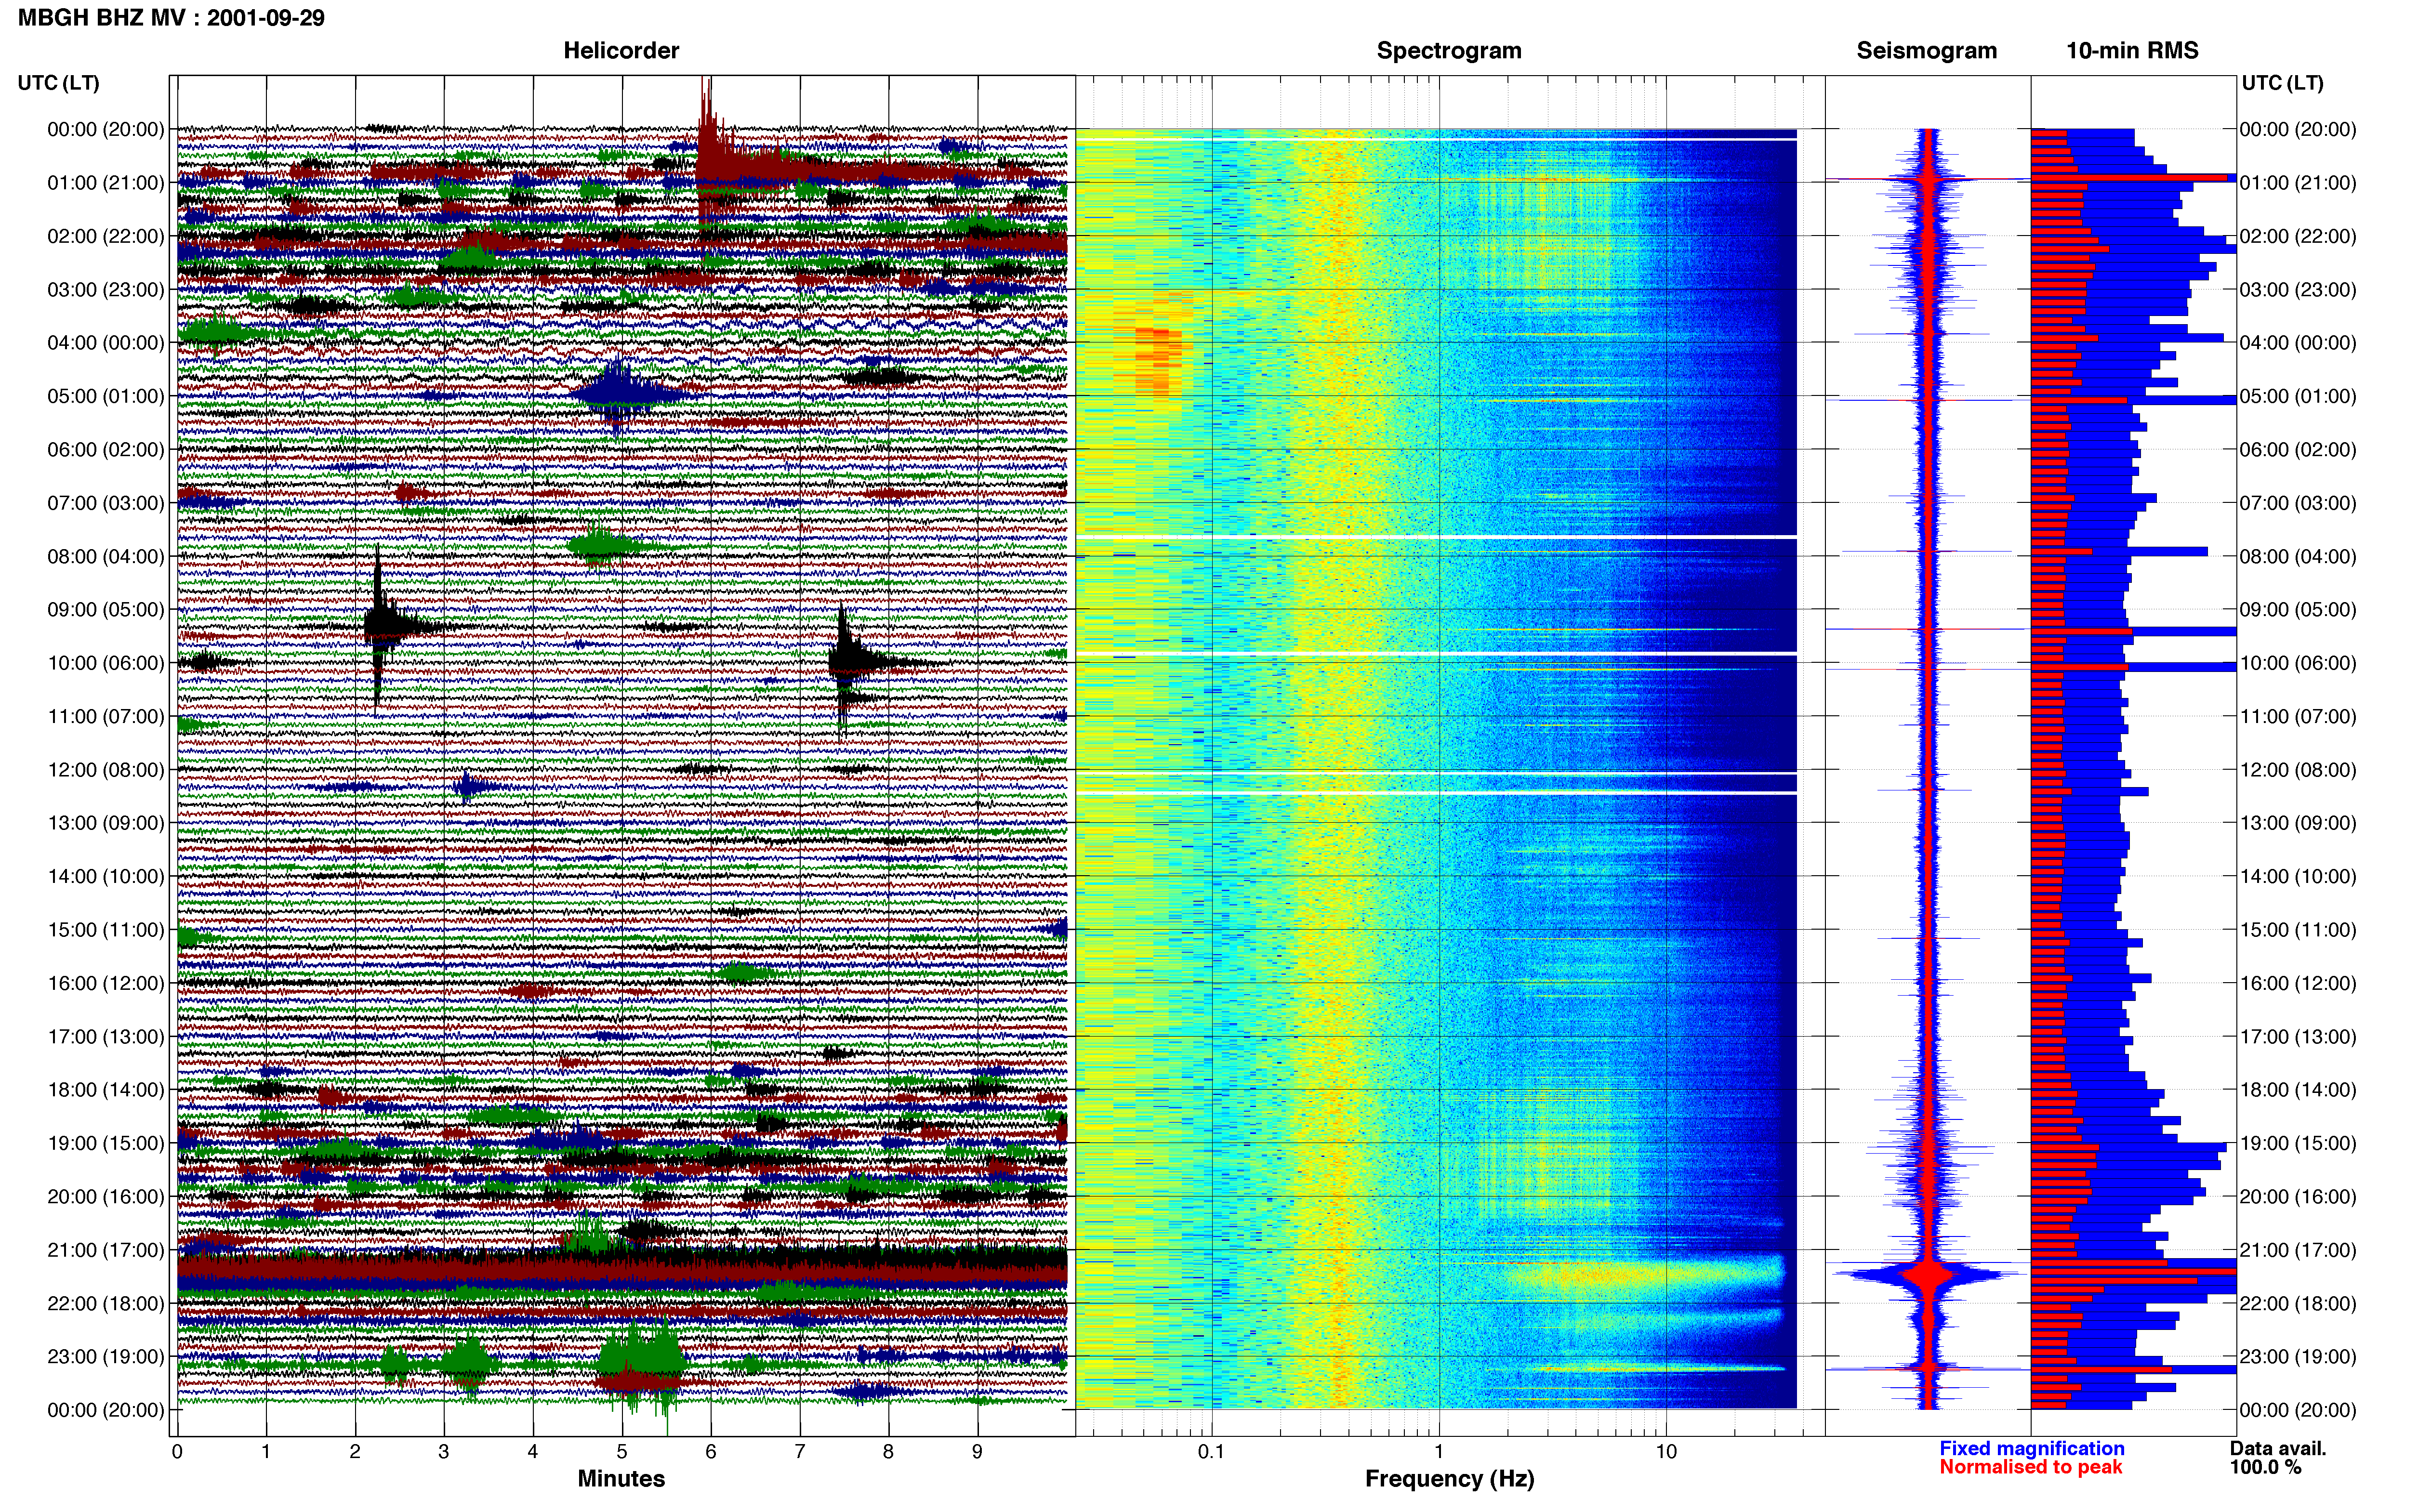Select the right '22:00 (18:00)' time label
2418x1512 pixels.
[2298, 1304]
